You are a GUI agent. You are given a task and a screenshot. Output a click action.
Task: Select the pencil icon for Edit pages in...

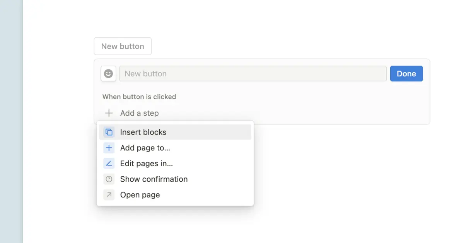109,163
